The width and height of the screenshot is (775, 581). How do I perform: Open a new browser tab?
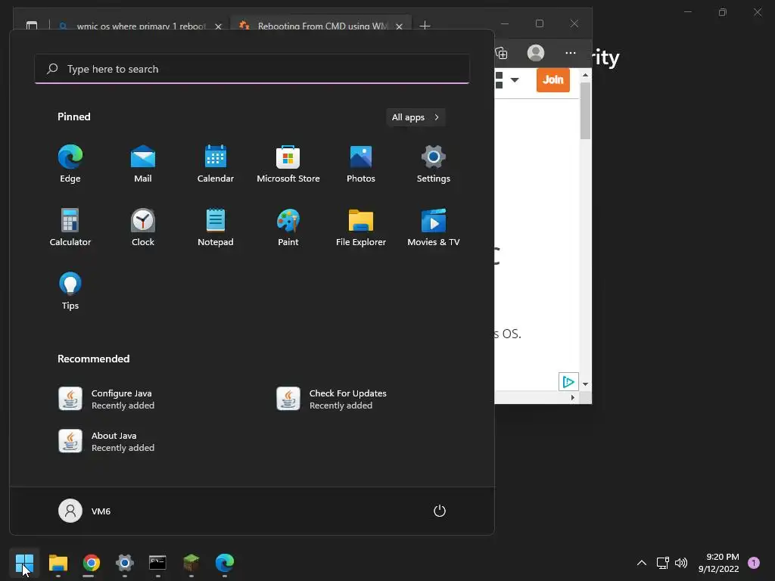point(425,25)
